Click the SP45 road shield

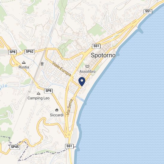15,147
